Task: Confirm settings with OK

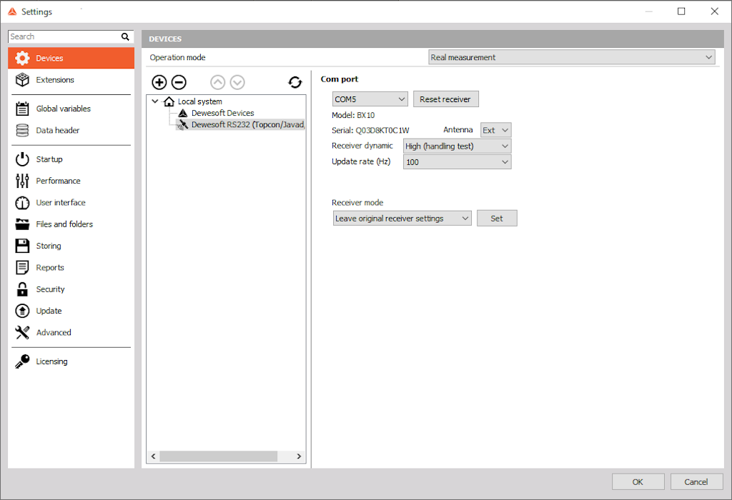Action: click(638, 482)
